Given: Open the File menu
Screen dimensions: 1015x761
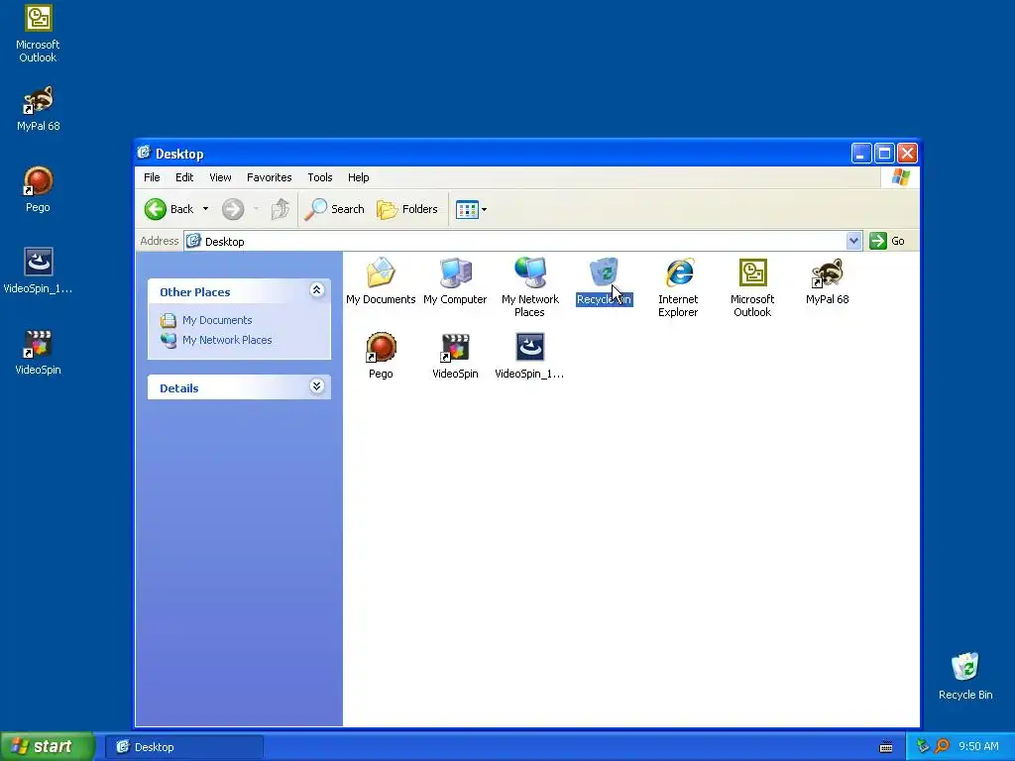Looking at the screenshot, I should coord(152,177).
